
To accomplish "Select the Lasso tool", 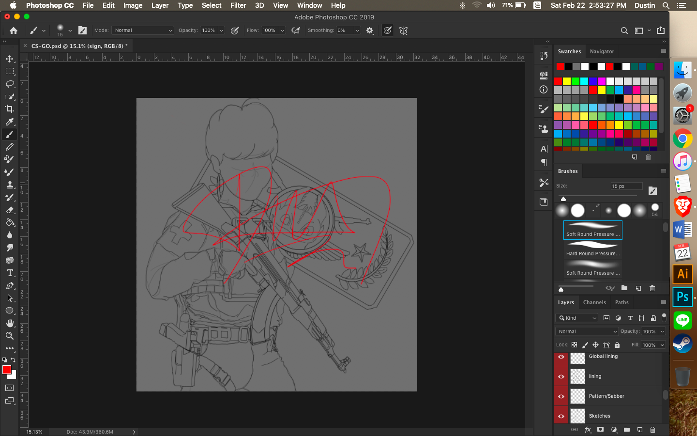I will pos(10,84).
